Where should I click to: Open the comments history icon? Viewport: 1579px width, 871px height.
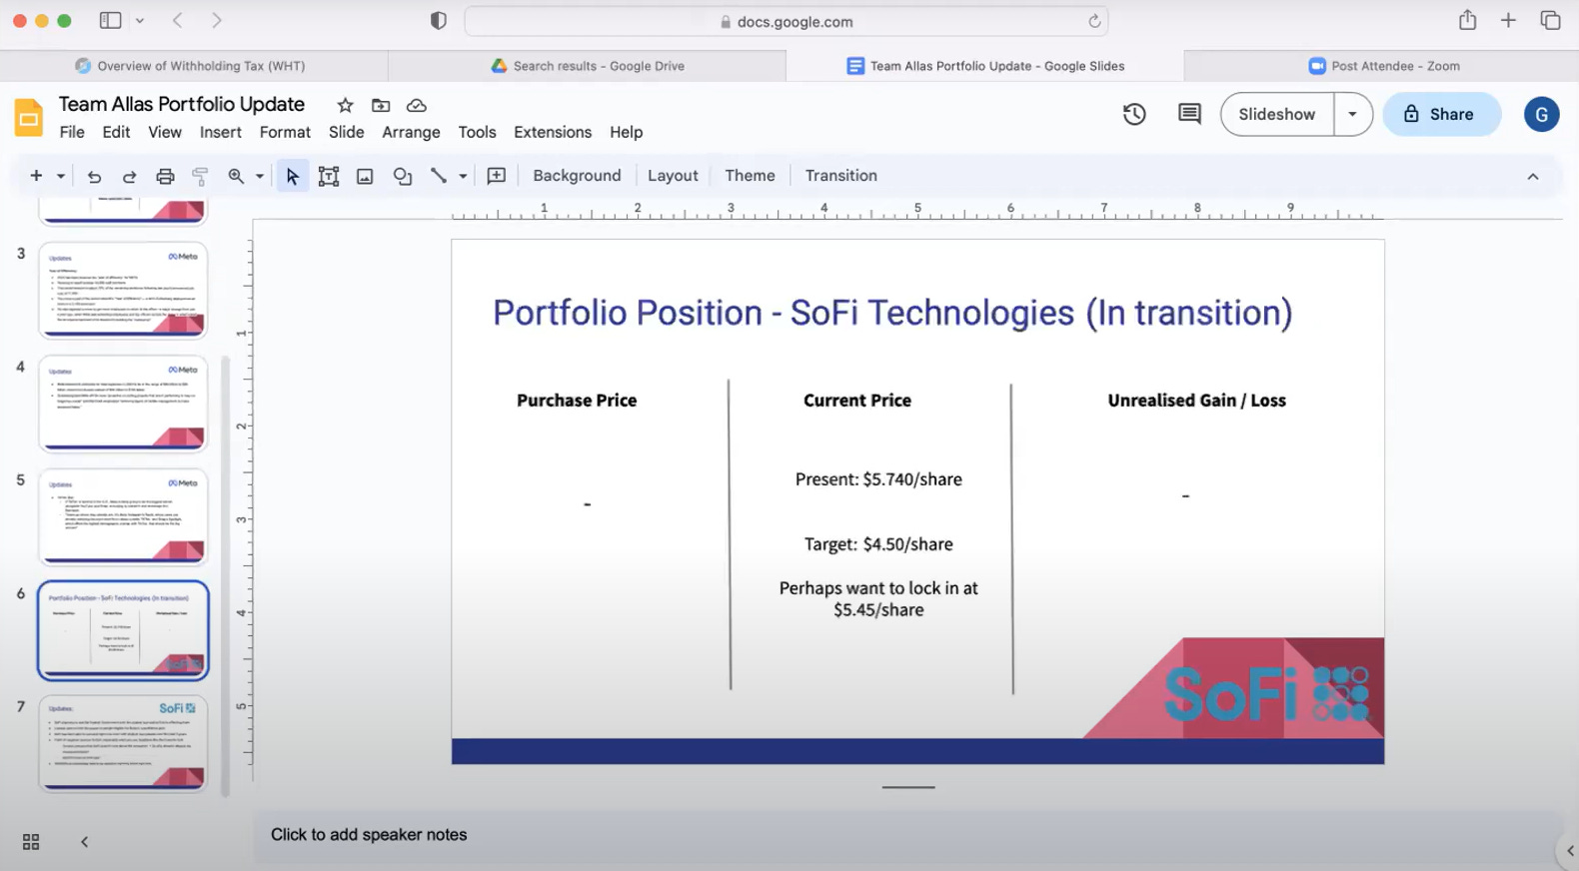click(x=1189, y=114)
